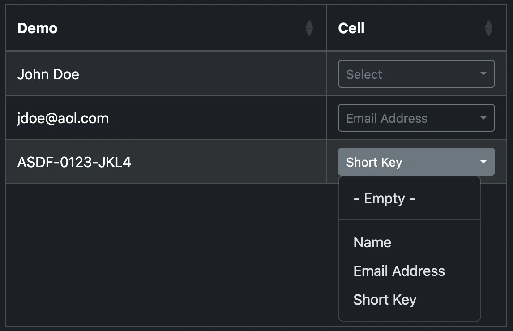Click the chevron on the Short Key dropdown

483,162
